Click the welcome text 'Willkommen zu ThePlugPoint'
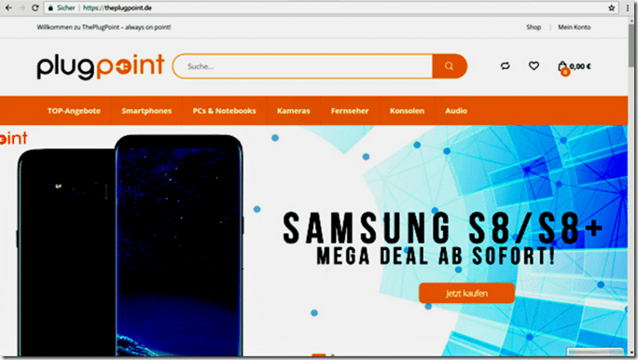The height and width of the screenshot is (360, 638). pyautogui.click(x=78, y=27)
